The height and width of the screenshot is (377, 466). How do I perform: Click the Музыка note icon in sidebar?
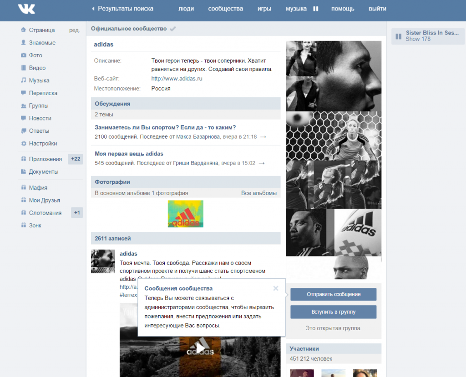[24, 80]
